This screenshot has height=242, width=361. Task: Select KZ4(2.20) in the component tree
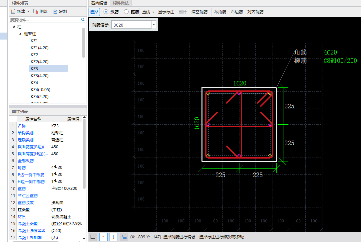40,97
